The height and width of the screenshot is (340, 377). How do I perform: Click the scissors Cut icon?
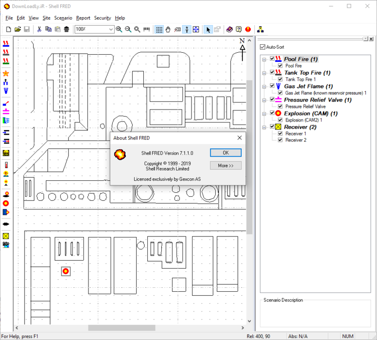click(x=39, y=30)
